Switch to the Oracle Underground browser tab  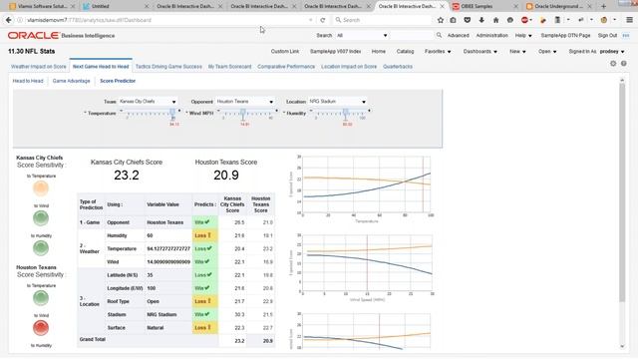[557, 7]
